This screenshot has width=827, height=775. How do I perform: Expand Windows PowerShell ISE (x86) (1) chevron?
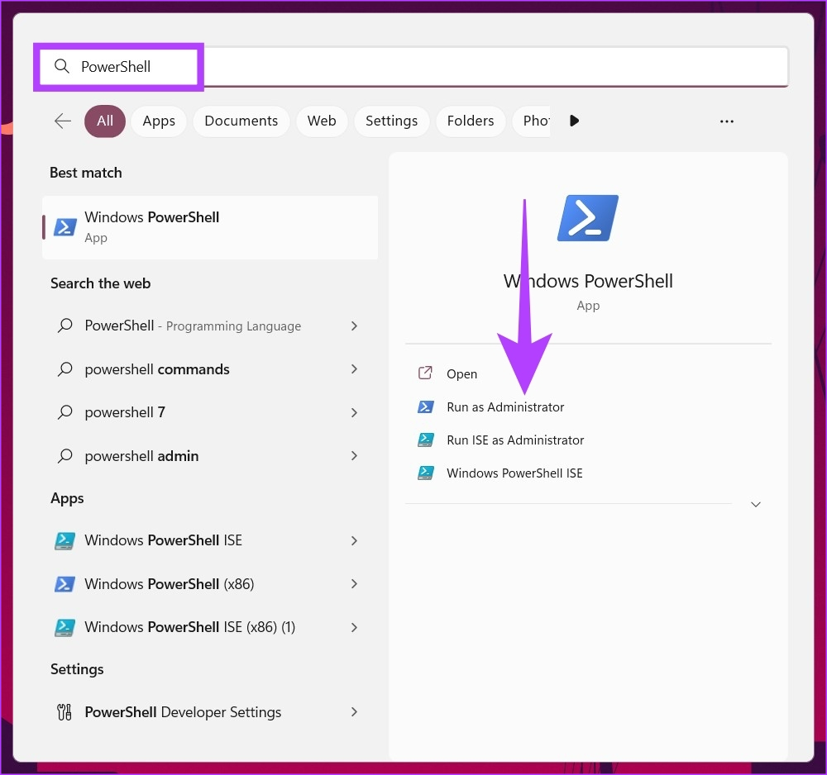click(355, 627)
